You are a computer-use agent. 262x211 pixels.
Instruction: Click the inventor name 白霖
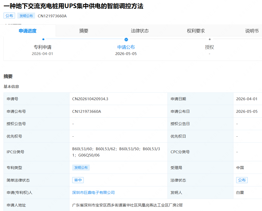(240, 193)
